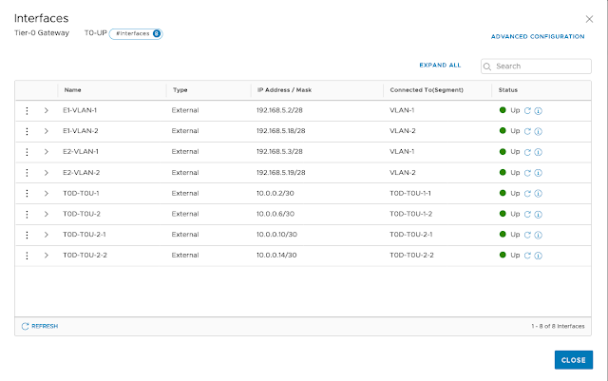Open the three-dot menu for E2-VLAN-2
This screenshot has width=608, height=381.
coord(27,172)
